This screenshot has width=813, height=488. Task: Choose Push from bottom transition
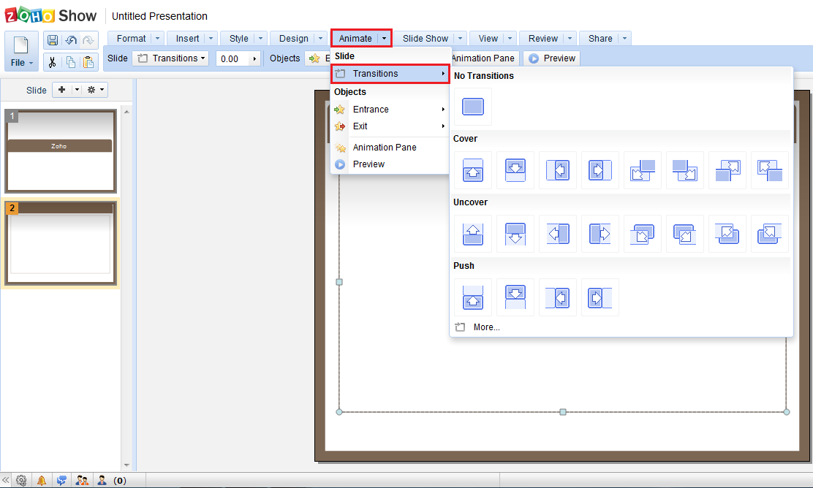click(x=473, y=297)
